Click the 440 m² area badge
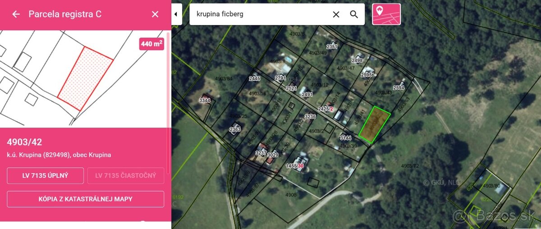 (x=151, y=44)
